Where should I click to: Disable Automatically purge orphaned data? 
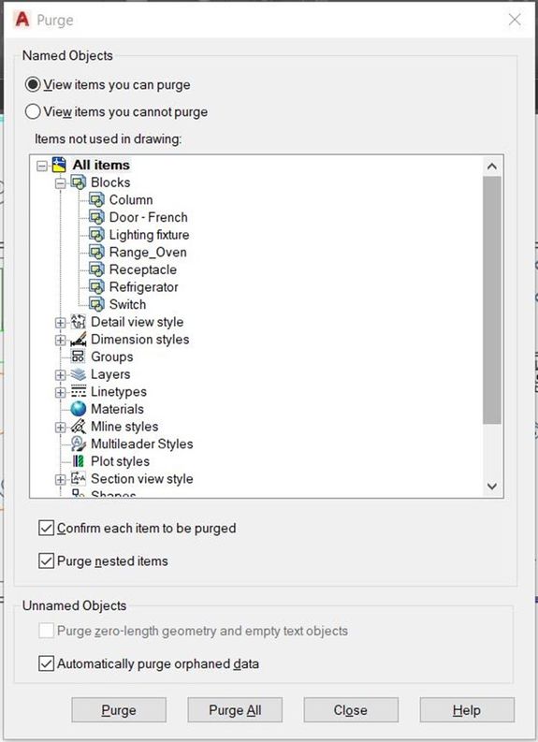[46, 664]
